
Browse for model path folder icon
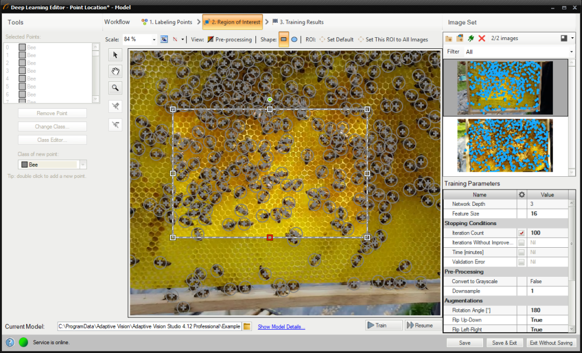coord(247,326)
